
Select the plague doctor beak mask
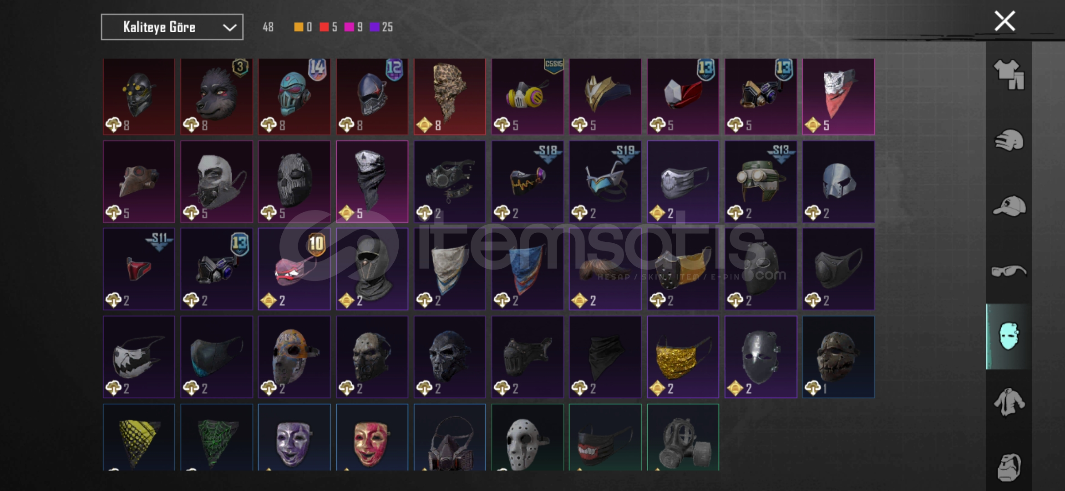click(139, 181)
